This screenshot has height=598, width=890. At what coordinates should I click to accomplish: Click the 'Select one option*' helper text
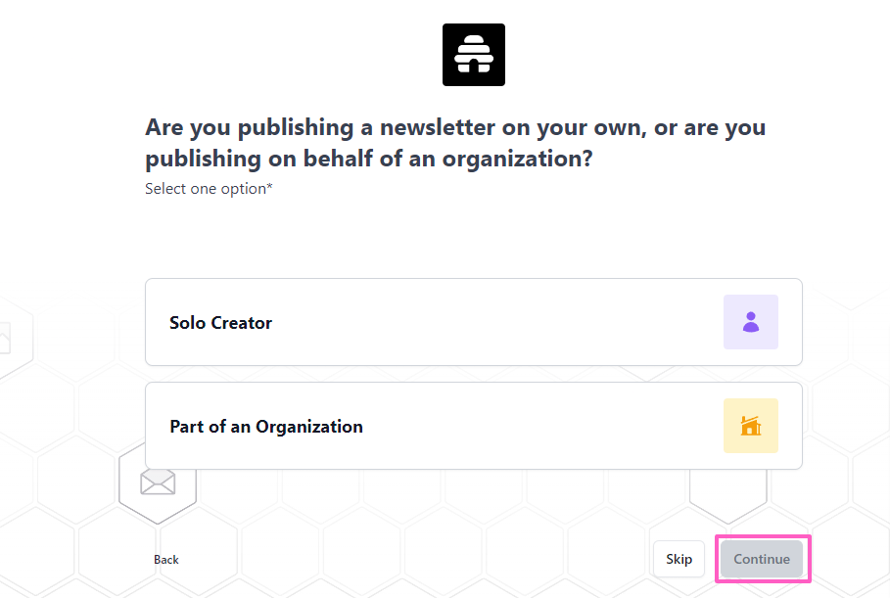pos(206,189)
